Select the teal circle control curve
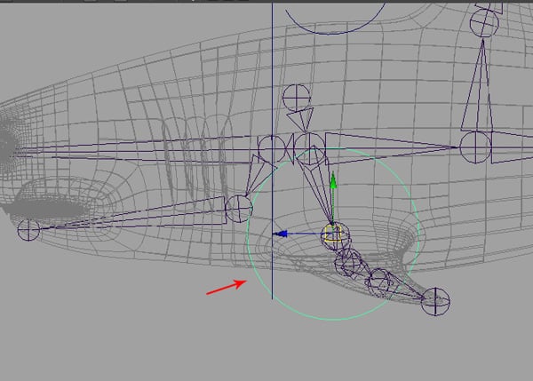Image resolution: width=533 pixels, height=381 pixels. (333, 234)
